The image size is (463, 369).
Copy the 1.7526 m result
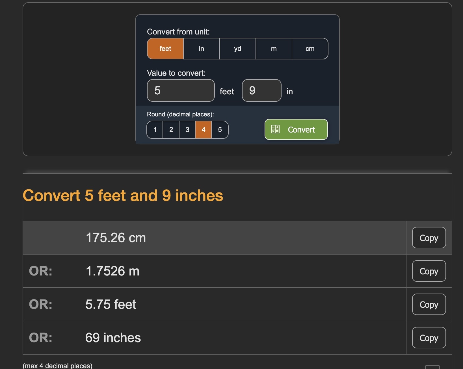pos(429,271)
